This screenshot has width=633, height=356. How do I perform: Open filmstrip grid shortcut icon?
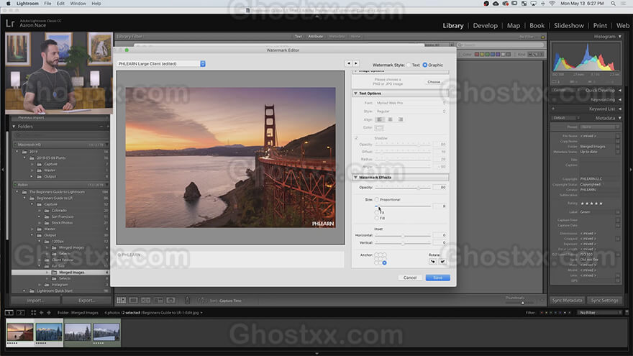click(x=34, y=312)
